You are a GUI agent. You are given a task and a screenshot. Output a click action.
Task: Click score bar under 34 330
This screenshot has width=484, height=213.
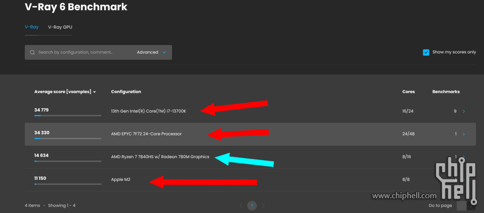tap(68, 138)
